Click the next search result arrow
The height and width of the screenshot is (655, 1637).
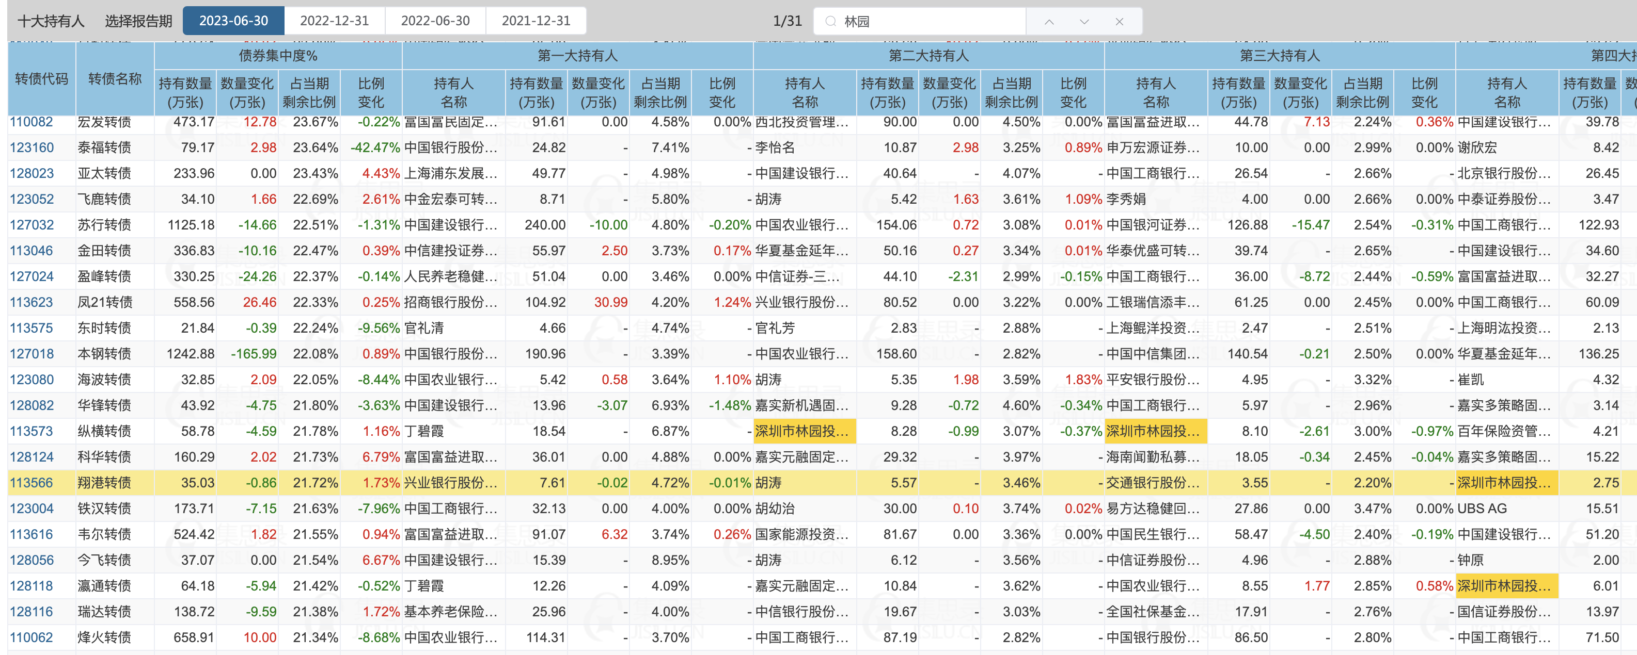pos(1084,22)
